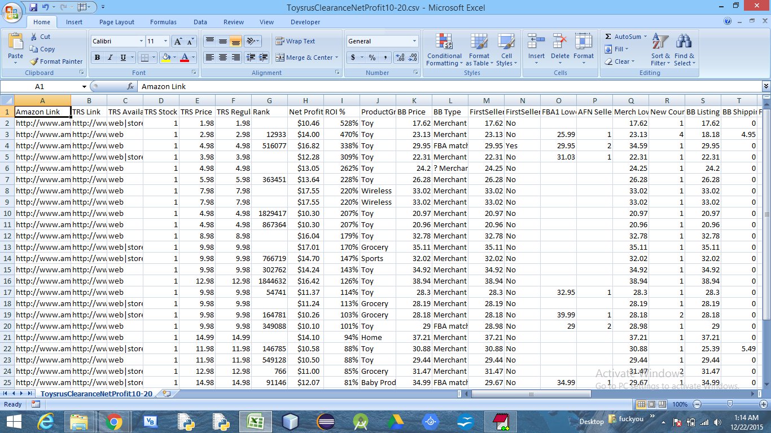Open Internet Explorer from taskbar
The height and width of the screenshot is (433, 771).
45,421
